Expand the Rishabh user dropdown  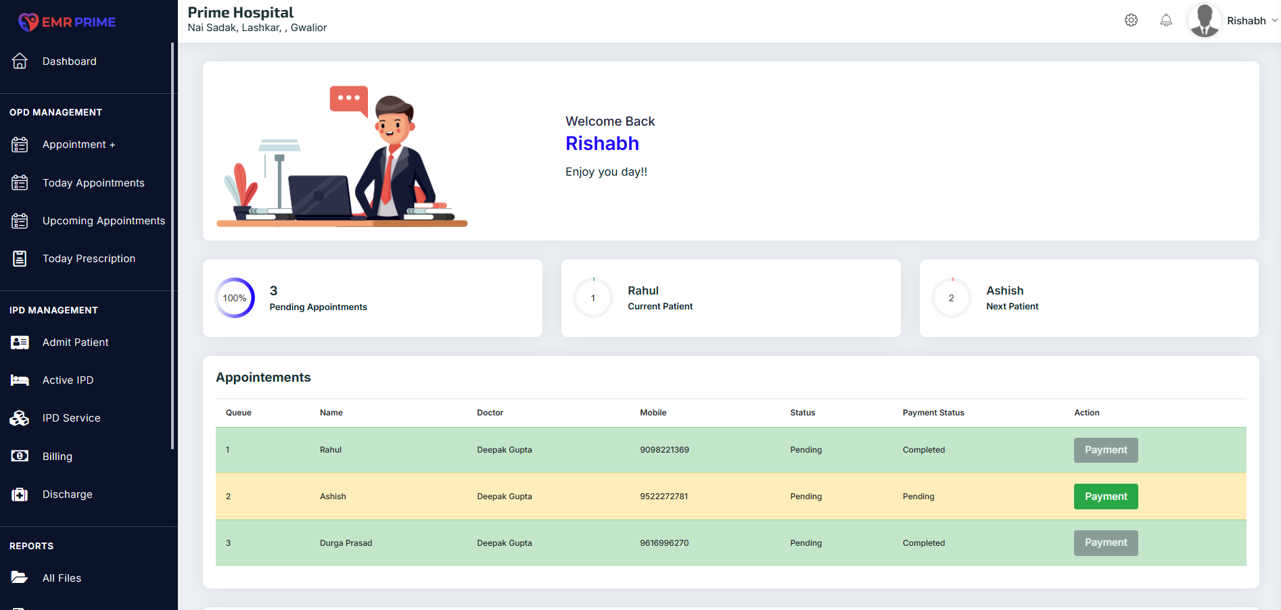click(x=1274, y=20)
